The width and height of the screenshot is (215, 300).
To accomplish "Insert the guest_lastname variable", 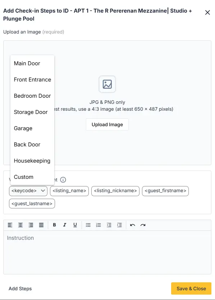I will [x=32, y=204].
